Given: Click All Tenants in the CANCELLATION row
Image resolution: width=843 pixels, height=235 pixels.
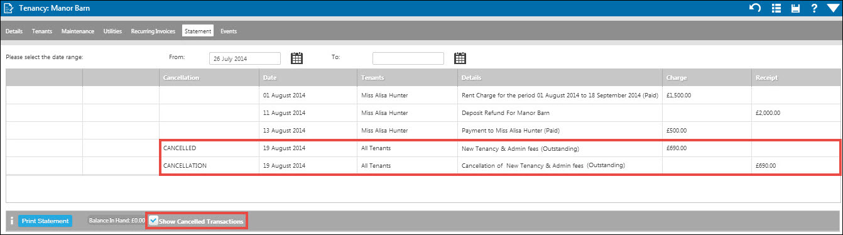Looking at the screenshot, I should tap(376, 166).
